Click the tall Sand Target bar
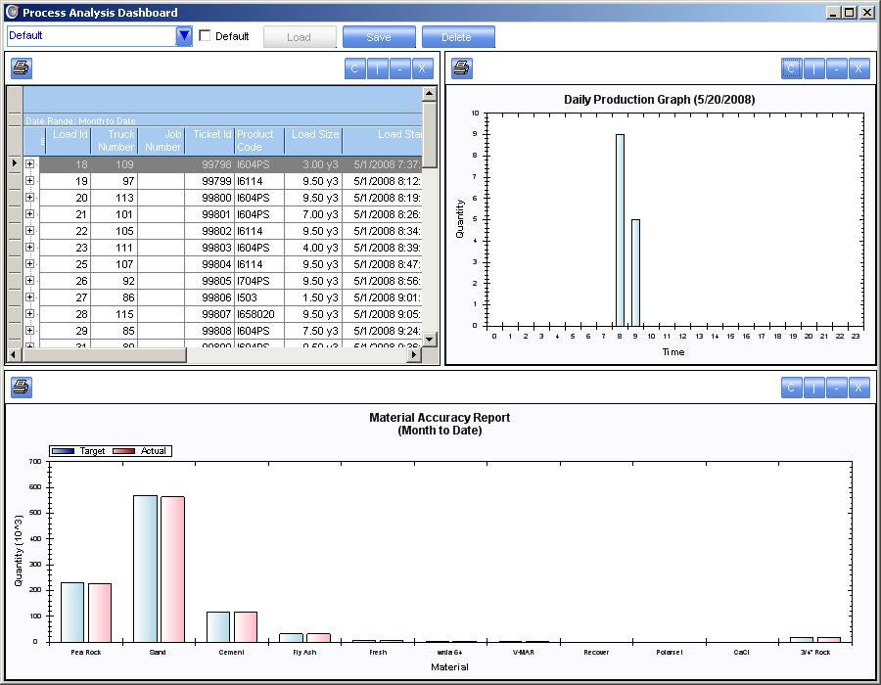This screenshot has width=881, height=685. pos(146,568)
